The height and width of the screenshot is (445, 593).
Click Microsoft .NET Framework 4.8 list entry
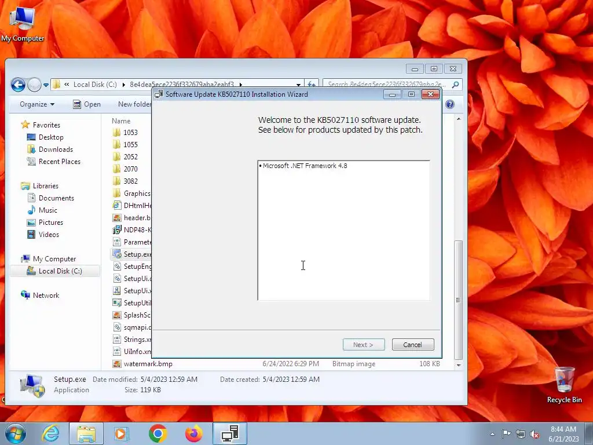click(303, 166)
